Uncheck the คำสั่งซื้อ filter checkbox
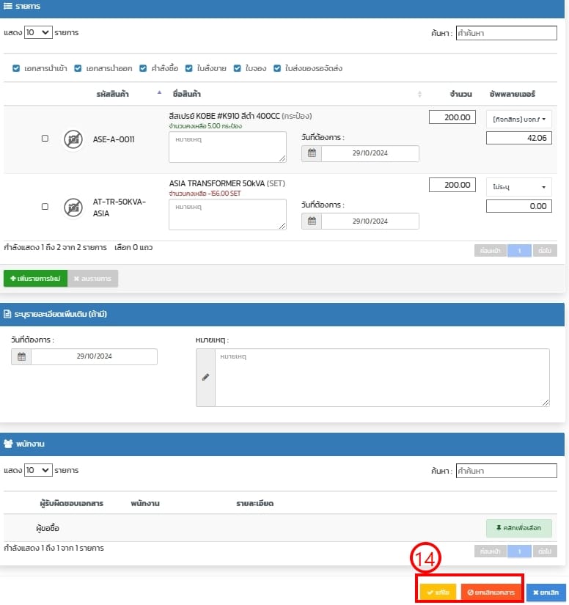The width and height of the screenshot is (569, 605). coord(144,68)
